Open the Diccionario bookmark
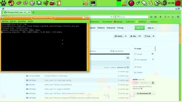 pyautogui.click(x=106, y=22)
